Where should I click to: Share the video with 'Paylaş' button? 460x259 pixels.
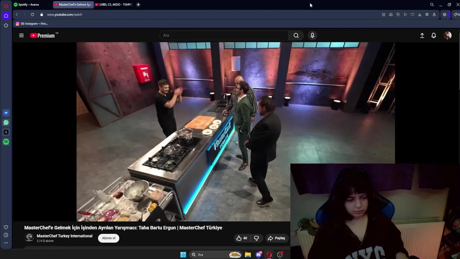276,238
